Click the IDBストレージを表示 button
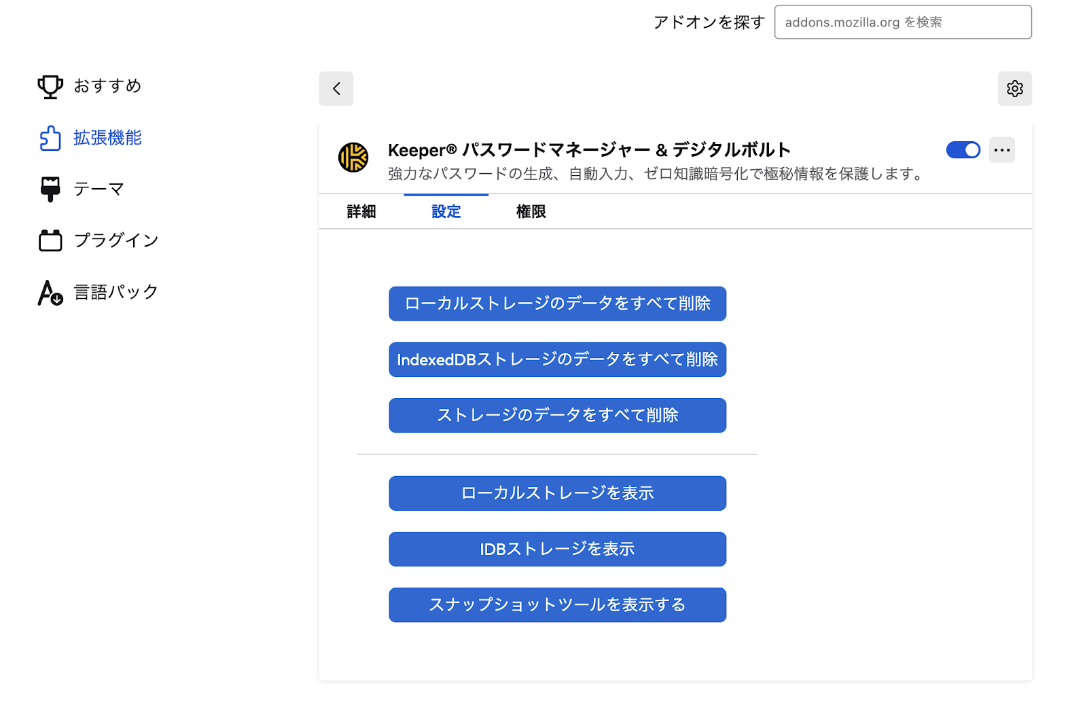This screenshot has height=724, width=1087. (x=558, y=549)
